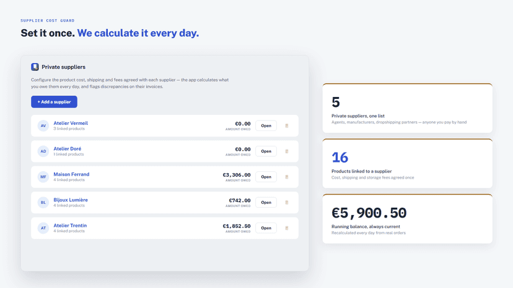The width and height of the screenshot is (513, 288).
Task: Click the '16' linked products stat
Action: [340, 158]
